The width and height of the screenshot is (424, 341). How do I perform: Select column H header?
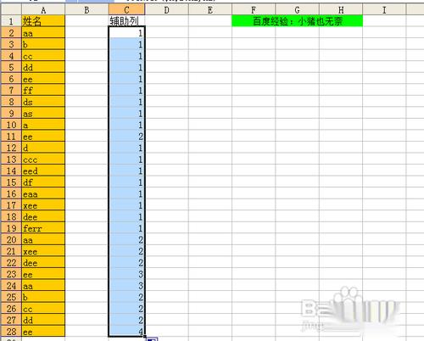pyautogui.click(x=341, y=10)
